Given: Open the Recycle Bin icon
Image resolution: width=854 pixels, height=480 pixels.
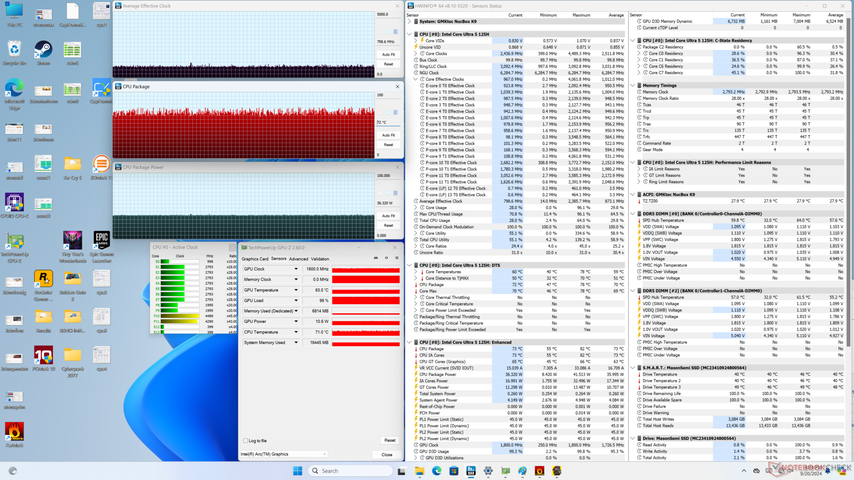Looking at the screenshot, I should pos(14,53).
